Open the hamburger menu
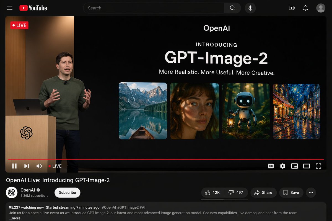 click(x=10, y=8)
